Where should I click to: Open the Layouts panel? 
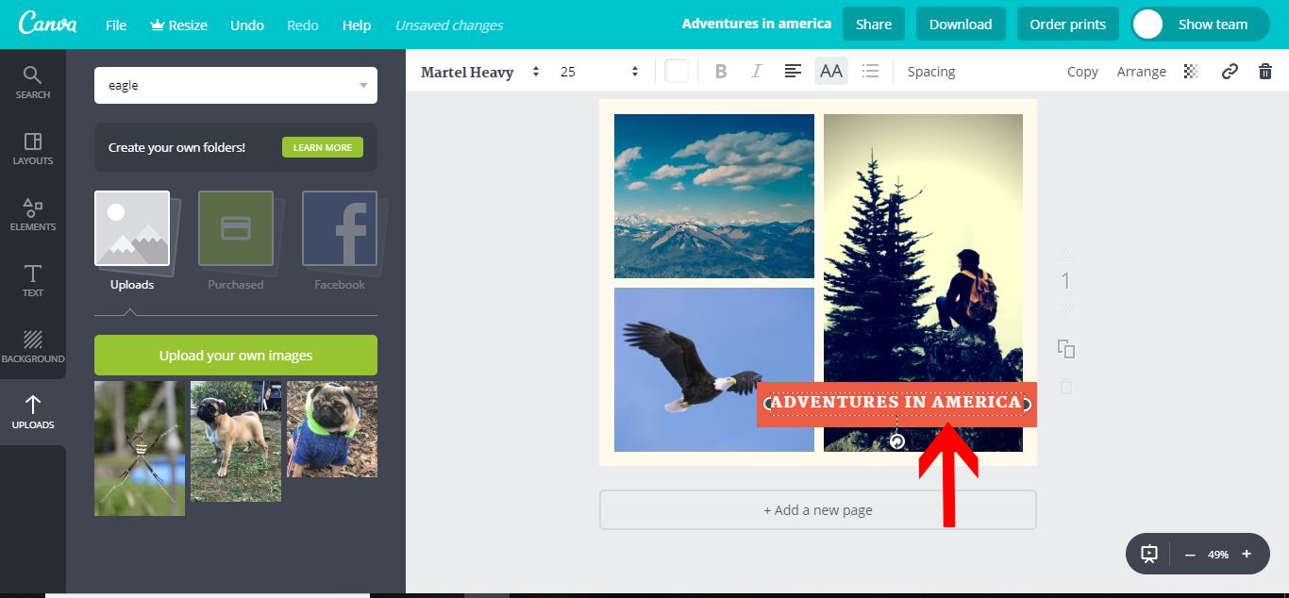point(32,147)
